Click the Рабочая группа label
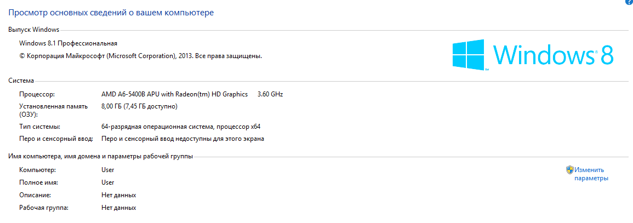 tap(47, 208)
